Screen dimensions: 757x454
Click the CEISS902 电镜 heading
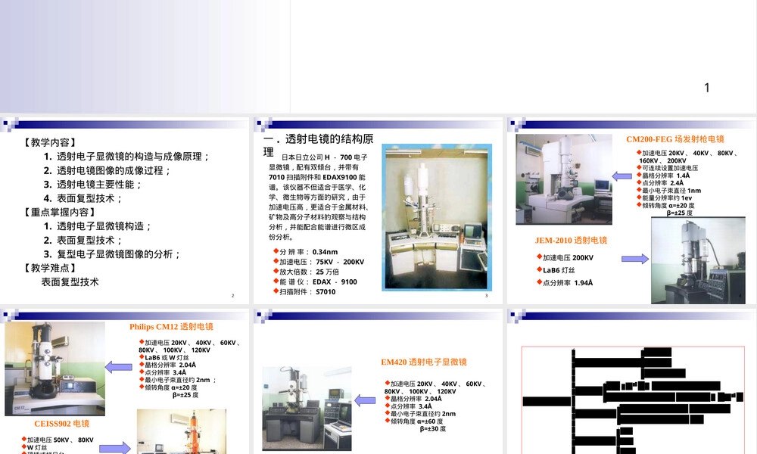click(62, 424)
